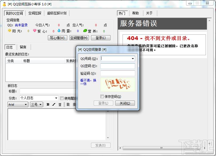Open the 帮助 tab

coord(136,13)
